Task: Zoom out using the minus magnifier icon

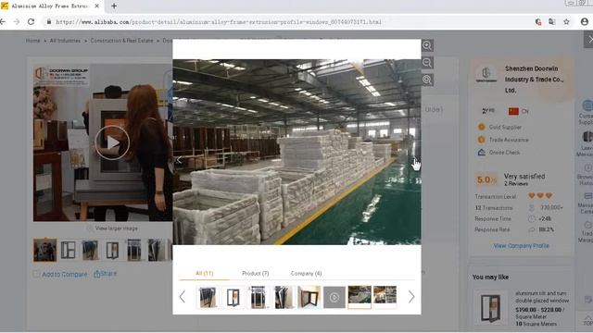Action: coord(427,63)
